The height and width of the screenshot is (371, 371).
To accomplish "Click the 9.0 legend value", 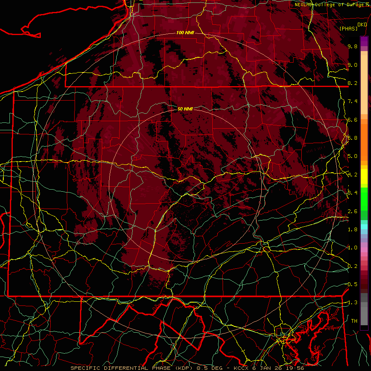I will coord(352,65).
